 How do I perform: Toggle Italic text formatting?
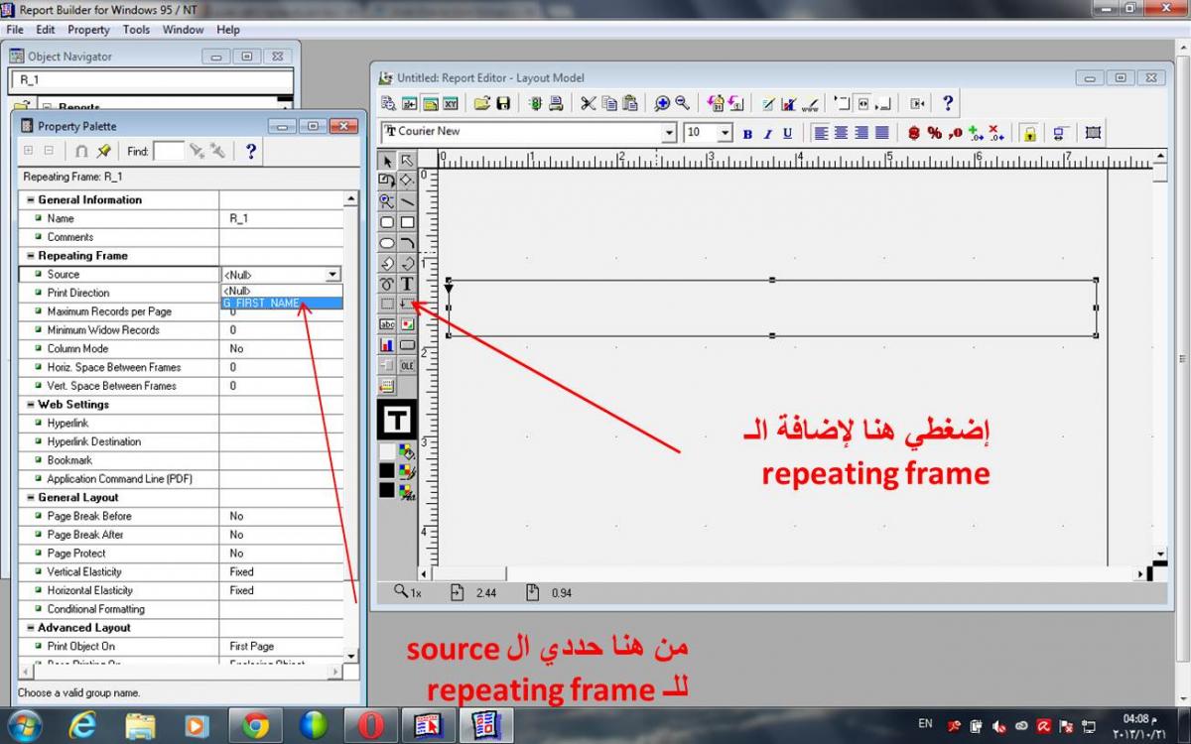coord(767,133)
